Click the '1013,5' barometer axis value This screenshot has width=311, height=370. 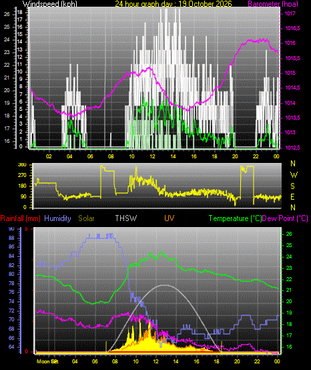click(x=292, y=118)
